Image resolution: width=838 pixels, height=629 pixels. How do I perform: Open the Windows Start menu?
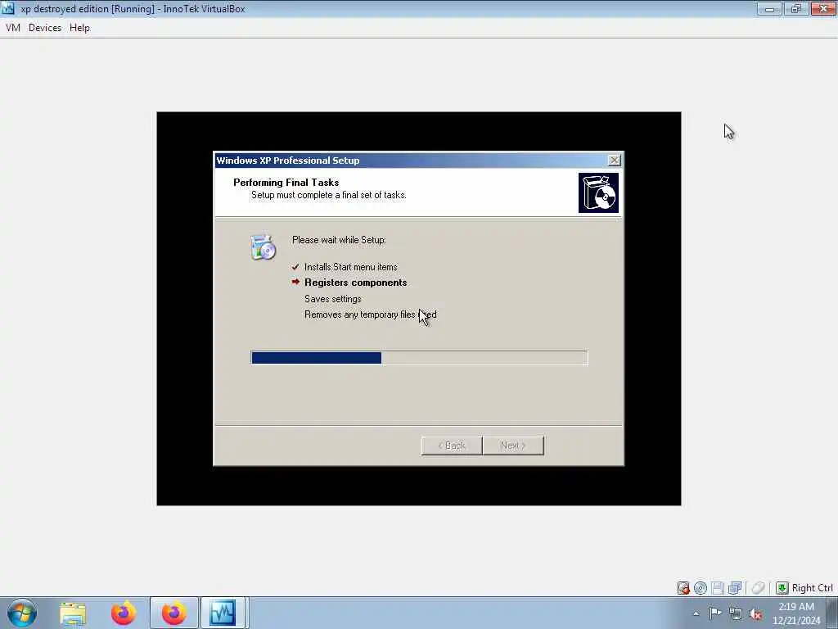(22, 613)
